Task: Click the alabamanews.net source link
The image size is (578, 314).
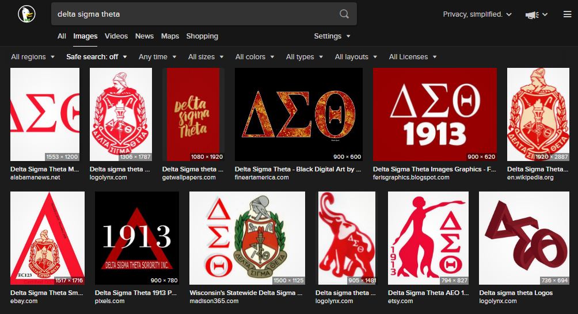Action: click(x=35, y=178)
